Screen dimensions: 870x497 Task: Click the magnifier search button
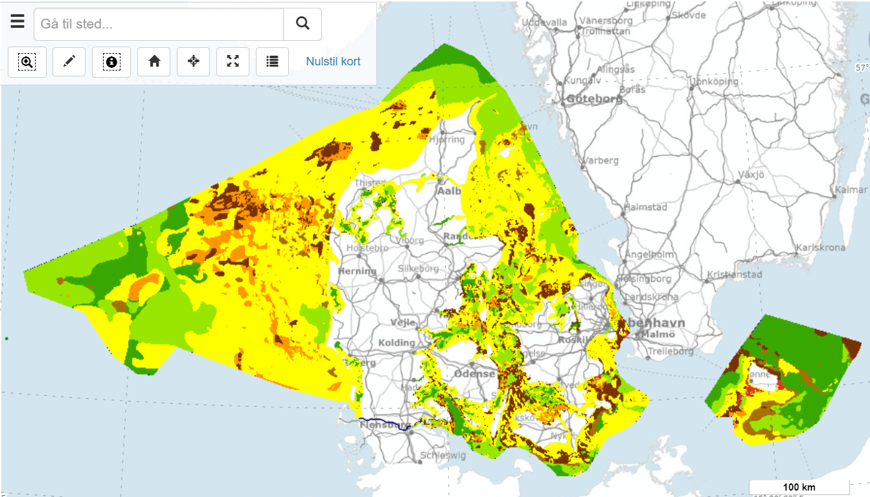[x=303, y=24]
